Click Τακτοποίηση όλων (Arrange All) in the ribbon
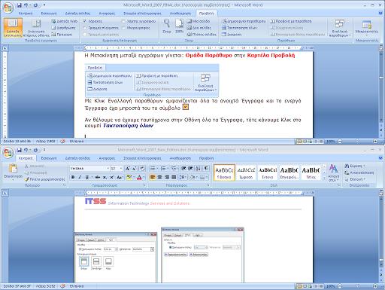 tap(240, 28)
